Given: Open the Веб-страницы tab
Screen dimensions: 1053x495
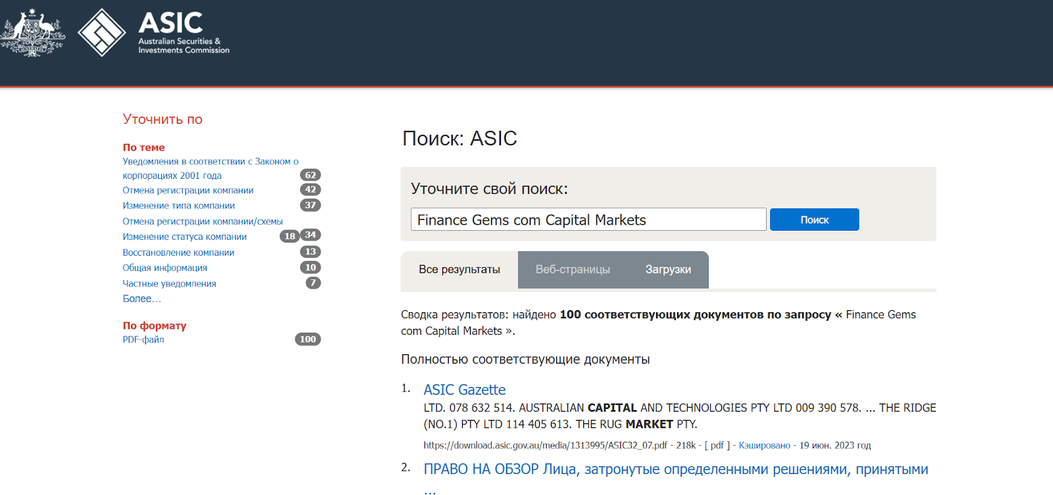Looking at the screenshot, I should point(573,270).
